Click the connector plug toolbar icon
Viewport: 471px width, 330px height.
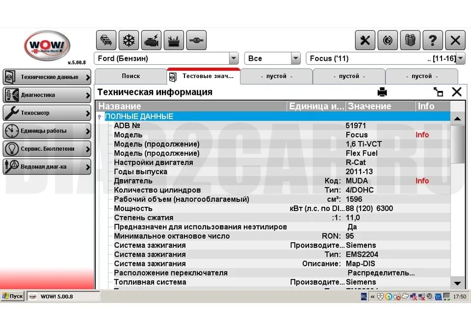[x=196, y=40]
